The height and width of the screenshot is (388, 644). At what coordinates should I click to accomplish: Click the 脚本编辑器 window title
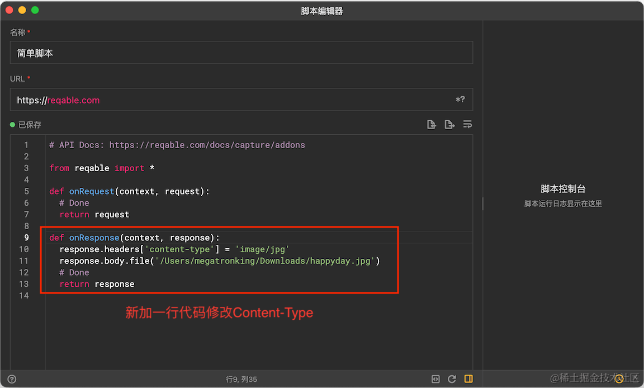click(x=322, y=11)
